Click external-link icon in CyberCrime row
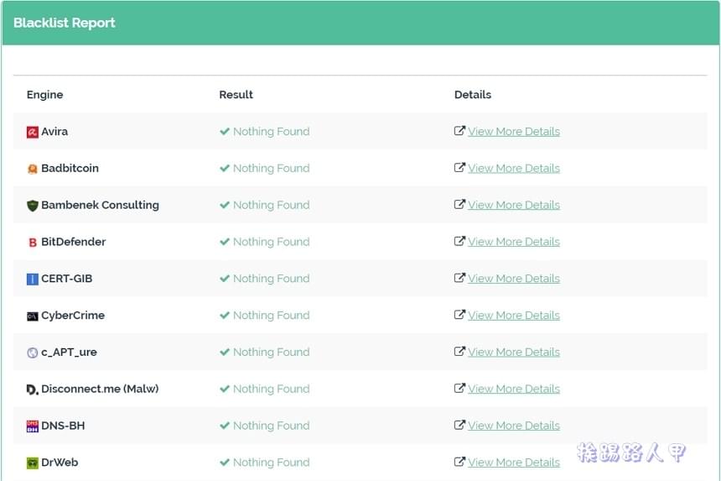The image size is (721, 481). click(x=459, y=315)
